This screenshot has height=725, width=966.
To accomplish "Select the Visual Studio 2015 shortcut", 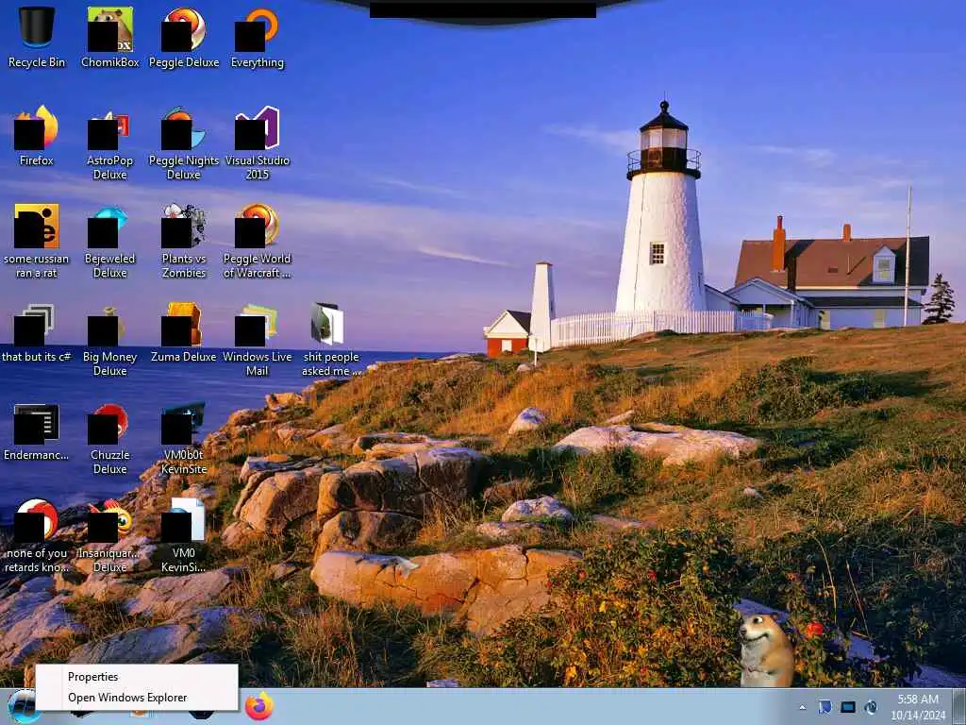I will pyautogui.click(x=257, y=143).
